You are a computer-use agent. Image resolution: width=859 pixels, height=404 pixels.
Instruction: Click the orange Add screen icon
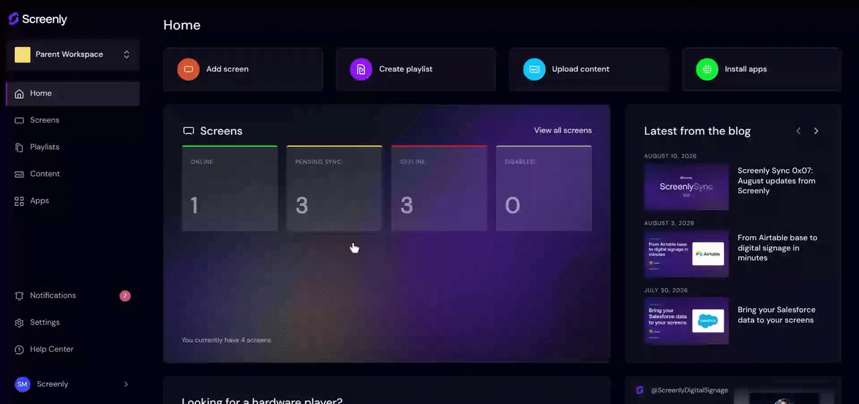tap(189, 69)
